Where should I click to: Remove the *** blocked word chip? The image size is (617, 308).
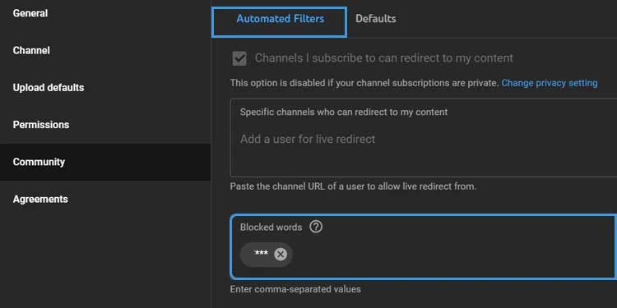[281, 255]
